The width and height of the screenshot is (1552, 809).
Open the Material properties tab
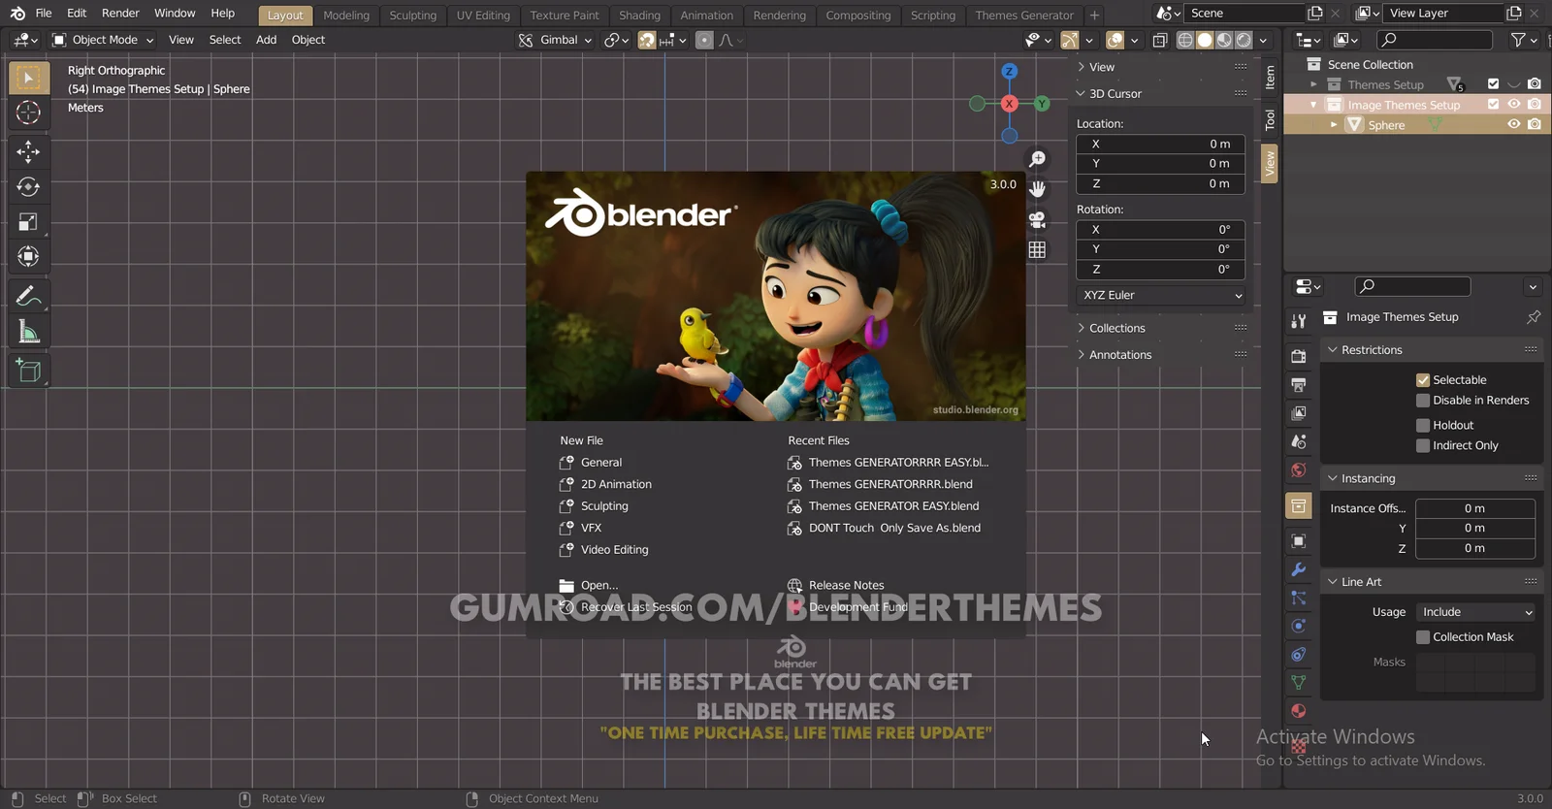1298,710
